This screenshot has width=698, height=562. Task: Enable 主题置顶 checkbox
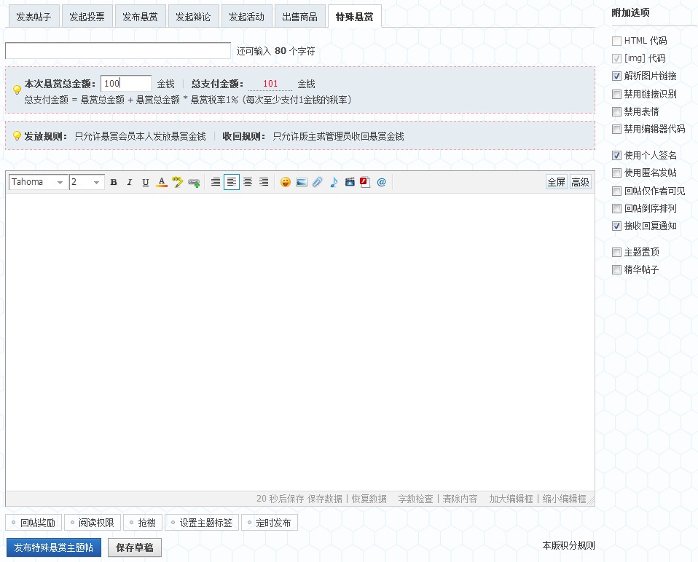[x=616, y=253]
